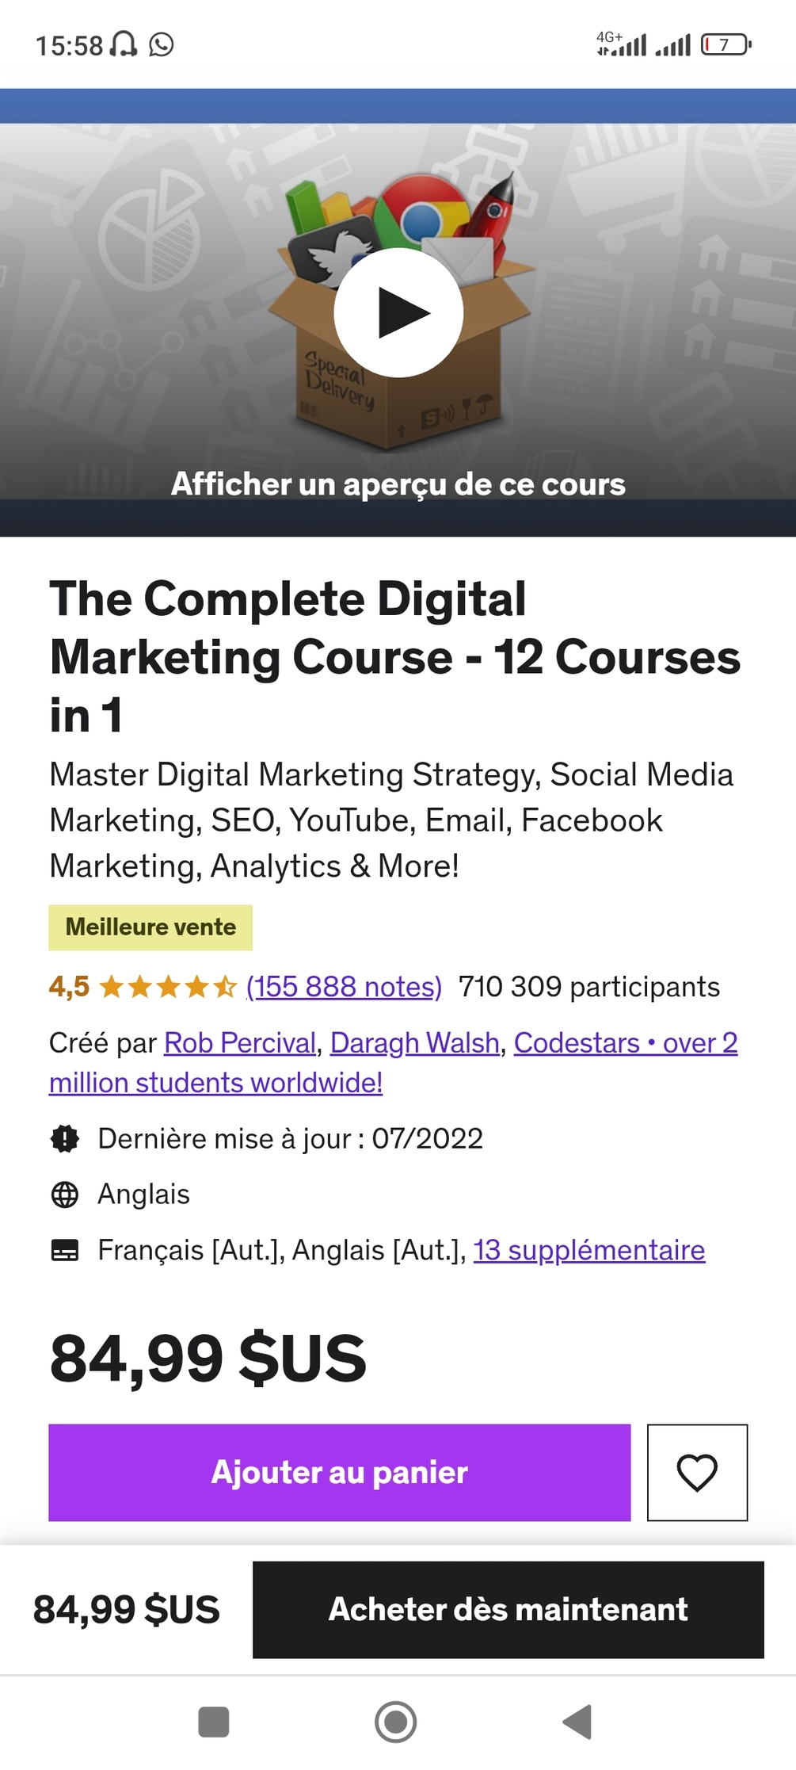Add the course to wishlist via heart icon
The height and width of the screenshot is (1770, 796).
pos(698,1473)
